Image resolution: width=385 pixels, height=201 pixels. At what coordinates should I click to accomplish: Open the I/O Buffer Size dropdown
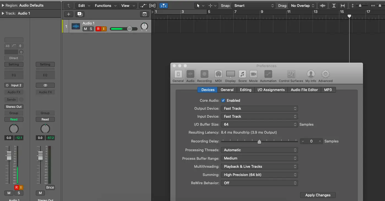(x=259, y=125)
